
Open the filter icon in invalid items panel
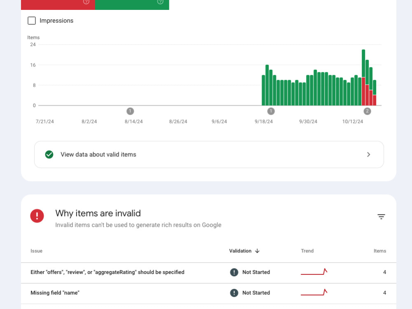pyautogui.click(x=381, y=216)
